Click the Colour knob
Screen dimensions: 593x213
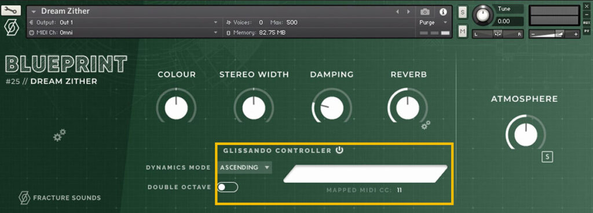pyautogui.click(x=176, y=107)
